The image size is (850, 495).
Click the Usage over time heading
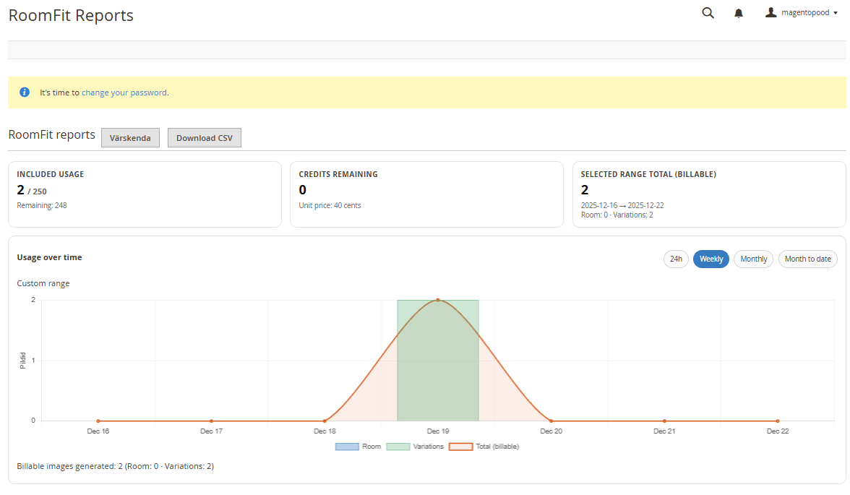49,257
